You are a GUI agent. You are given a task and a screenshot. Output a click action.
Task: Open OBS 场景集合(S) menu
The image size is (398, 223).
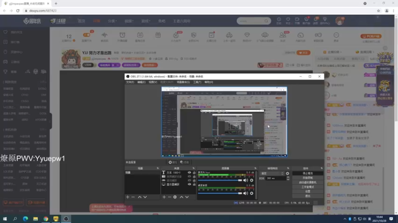point(183,82)
